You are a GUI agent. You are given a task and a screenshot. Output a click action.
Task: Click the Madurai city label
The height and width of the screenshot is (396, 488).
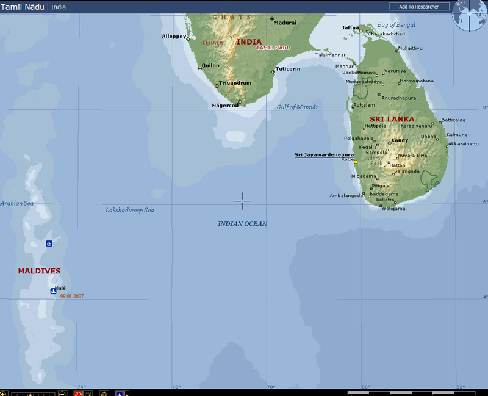[285, 23]
